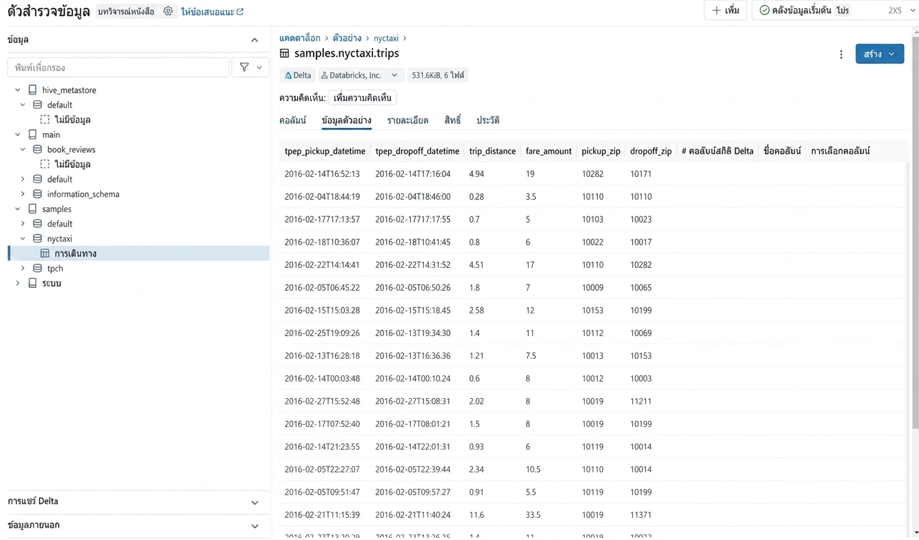
Task: Click table icon beside การเดินทาง
Action: tap(45, 253)
